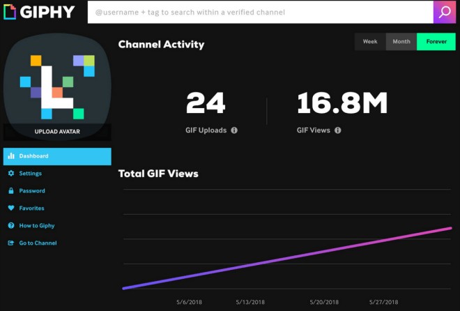The width and height of the screenshot is (460, 311).
Task: Click the Dashboard bar chart icon
Action: coord(11,156)
